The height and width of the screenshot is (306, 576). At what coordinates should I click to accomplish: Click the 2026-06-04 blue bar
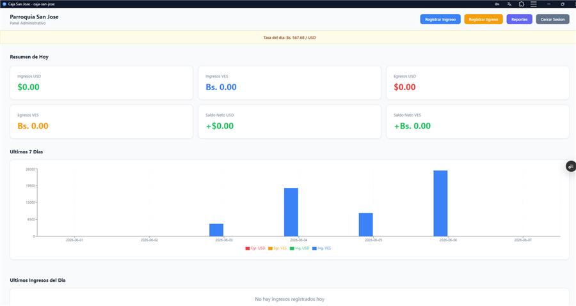(x=291, y=212)
